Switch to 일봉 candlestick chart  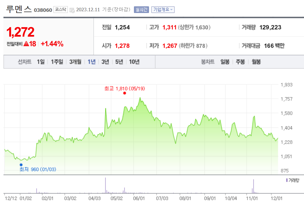(225, 62)
